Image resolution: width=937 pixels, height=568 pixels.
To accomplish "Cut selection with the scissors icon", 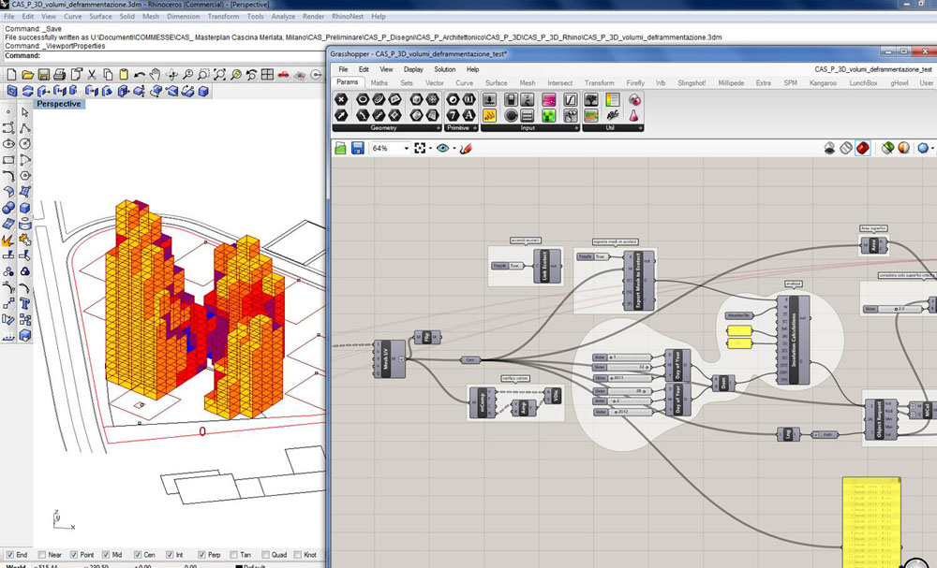I will (x=92, y=75).
